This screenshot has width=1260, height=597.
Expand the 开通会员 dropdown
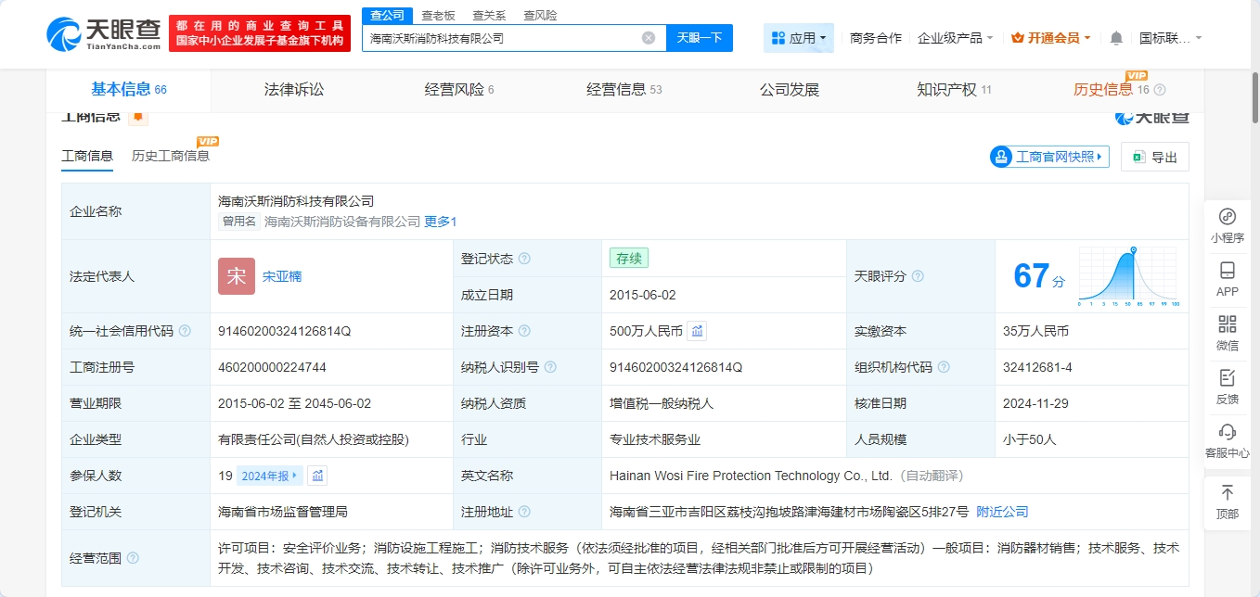(x=1050, y=38)
